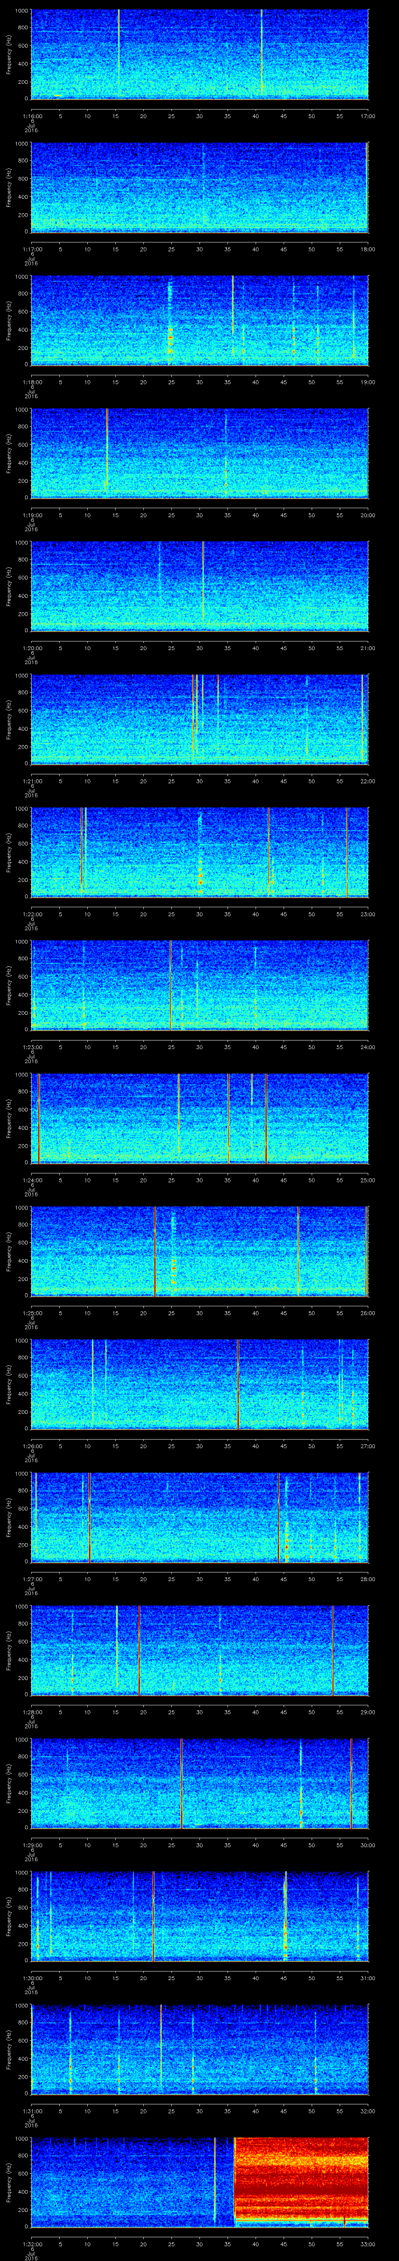This screenshot has width=399, height=2261.
Task: Click the 28:00 end-of-axis label
Action: click(368, 1579)
